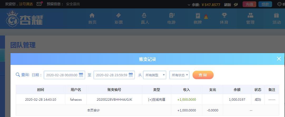Click the 类型 column header
285x117 pixels.
(156, 90)
